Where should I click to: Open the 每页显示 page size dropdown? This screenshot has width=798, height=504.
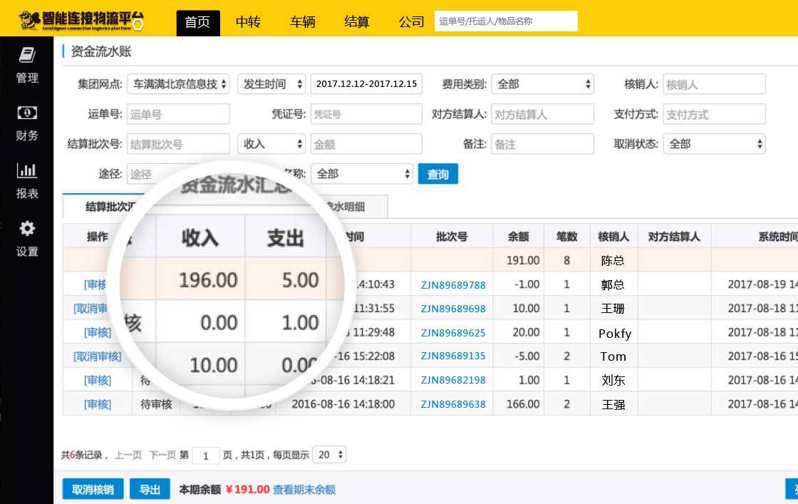tap(329, 455)
